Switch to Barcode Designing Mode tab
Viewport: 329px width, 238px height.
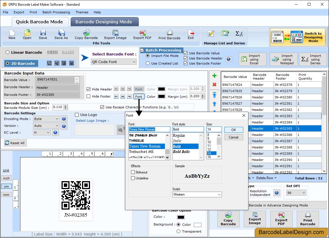105,22
